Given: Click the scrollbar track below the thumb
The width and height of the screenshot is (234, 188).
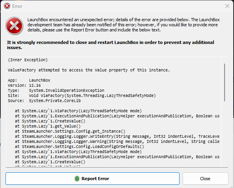Looking at the screenshot, I should point(225,134).
